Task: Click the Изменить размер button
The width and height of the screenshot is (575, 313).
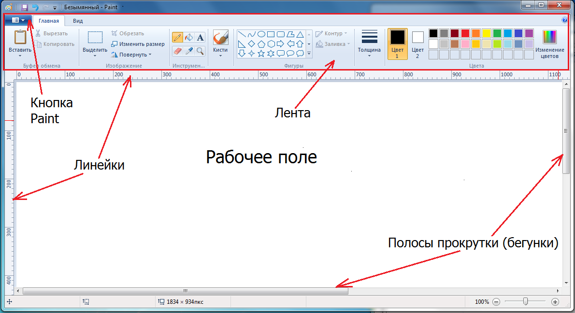Action: [x=138, y=44]
